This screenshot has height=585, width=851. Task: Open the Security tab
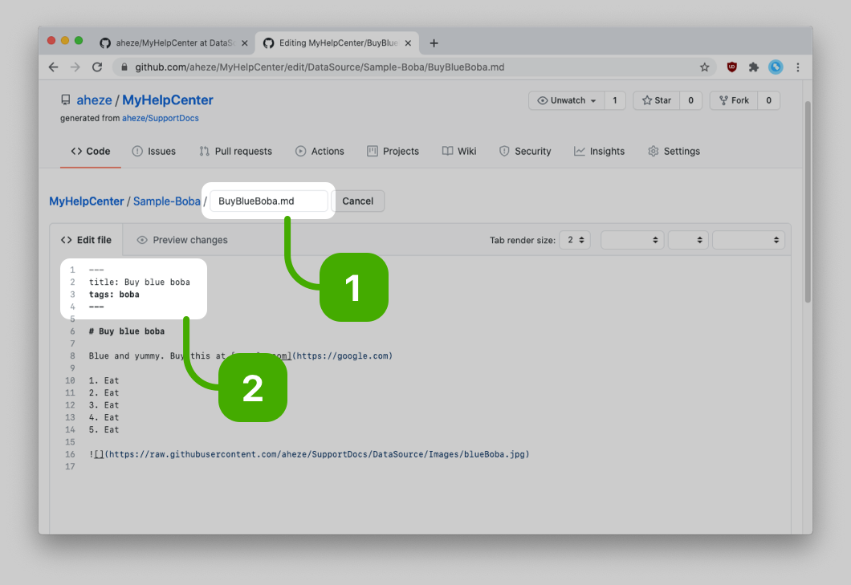525,152
